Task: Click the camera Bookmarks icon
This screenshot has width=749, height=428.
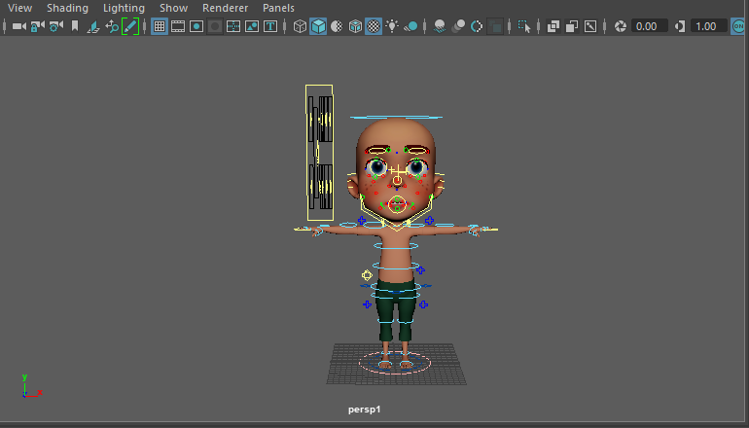Action: tap(75, 26)
